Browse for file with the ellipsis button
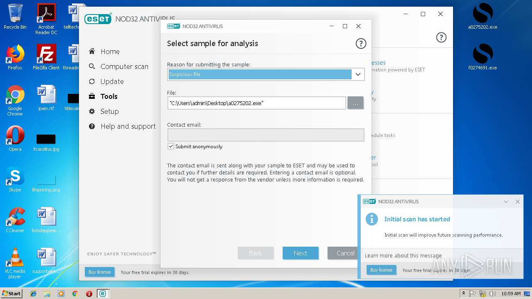The height and width of the screenshot is (299, 532). 355,103
